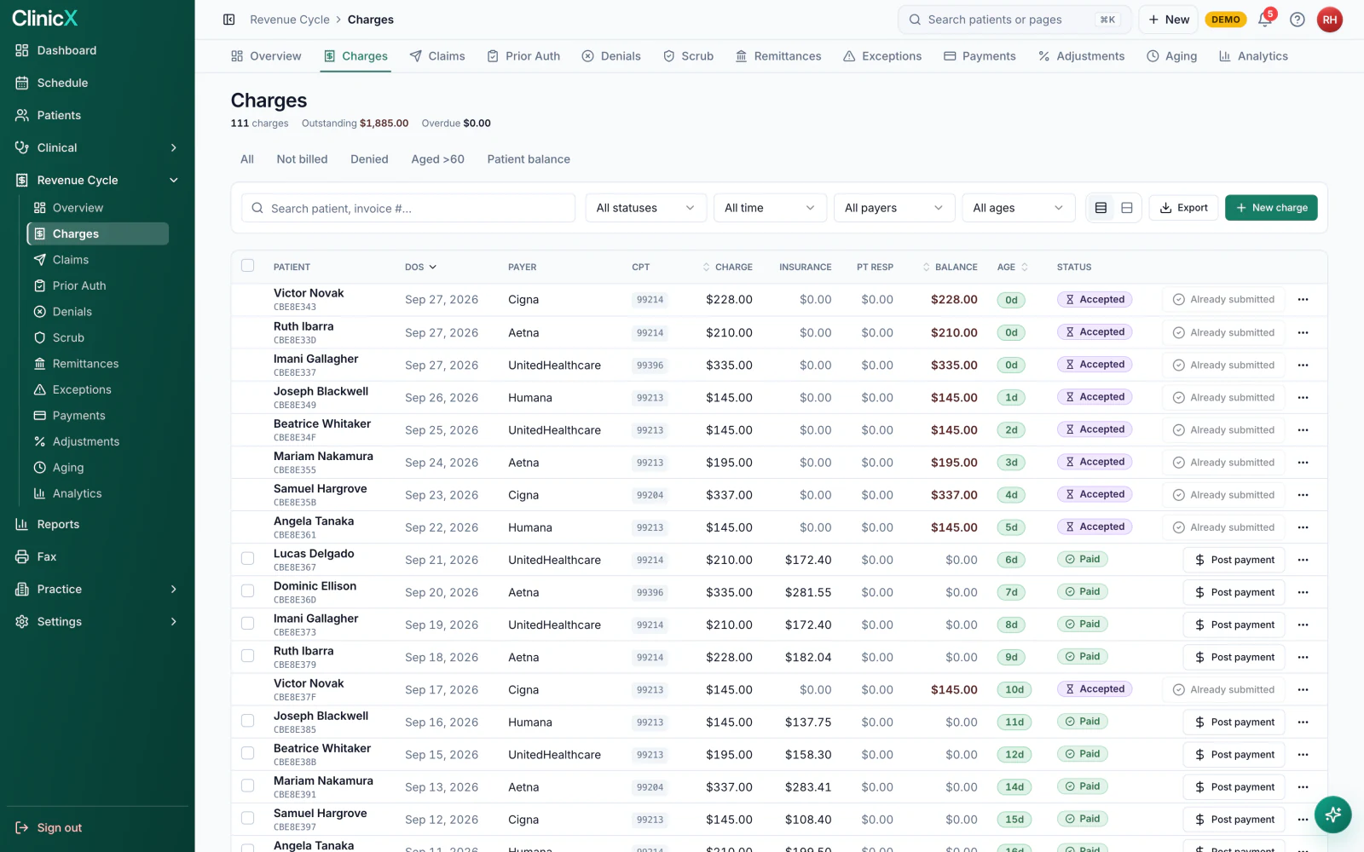Toggle the sidebar panel icon
This screenshot has width=1364, height=852.
click(228, 20)
